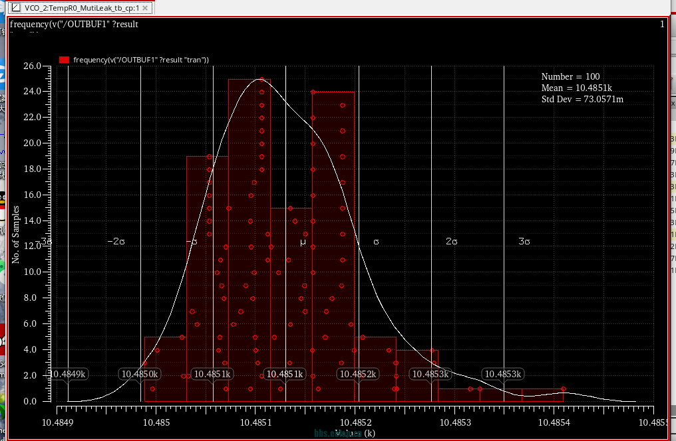Click the 10.4851 x-axis tick label
Viewport: 676px width, 441px height.
coord(255,422)
